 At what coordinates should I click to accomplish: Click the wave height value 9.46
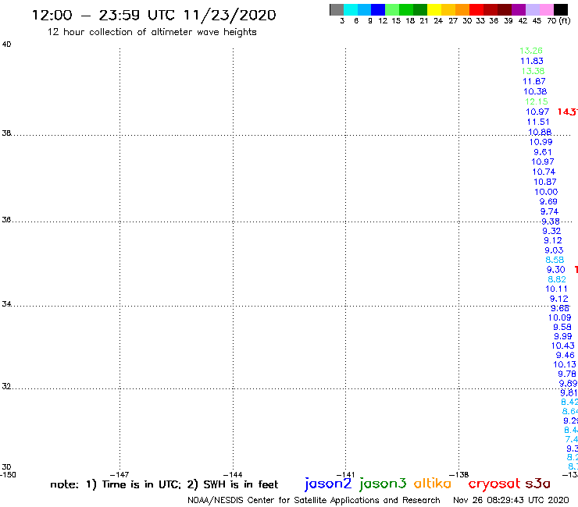pyautogui.click(x=565, y=356)
